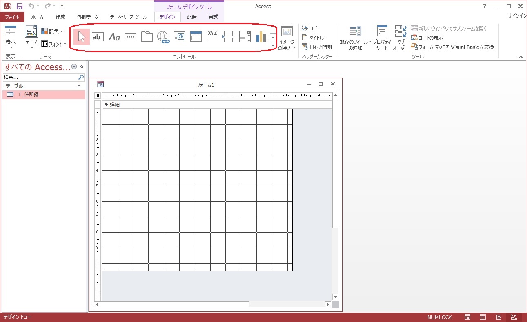Screen dimensions: 527x322
Task: Collapse the navigation pane with « button
Action: point(82,67)
